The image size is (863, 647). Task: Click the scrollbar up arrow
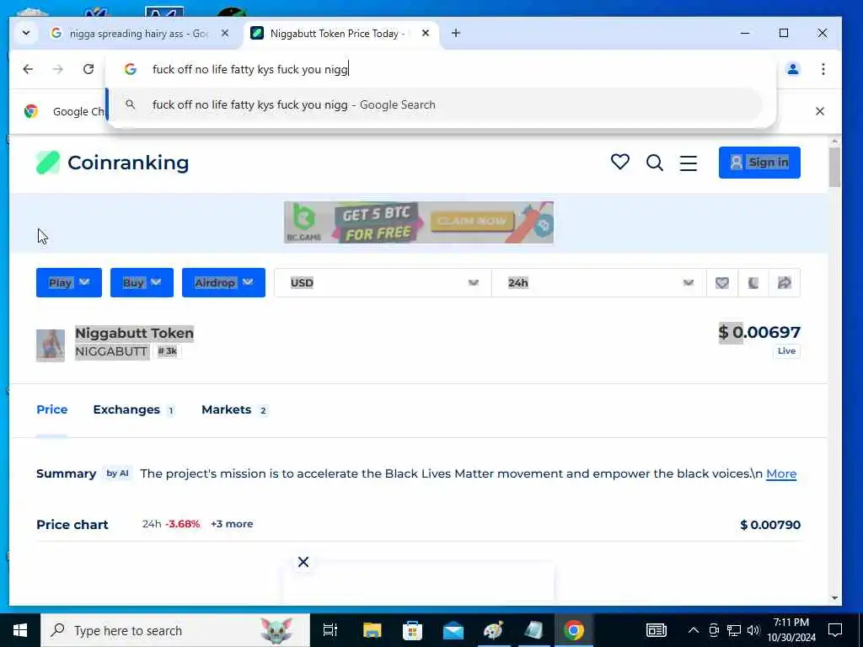(834, 142)
